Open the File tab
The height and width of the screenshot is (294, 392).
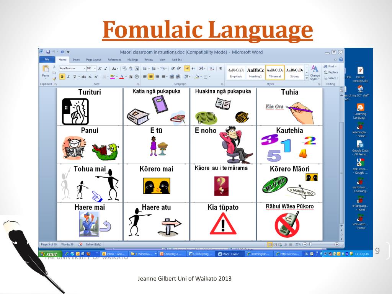pyautogui.click(x=47, y=59)
